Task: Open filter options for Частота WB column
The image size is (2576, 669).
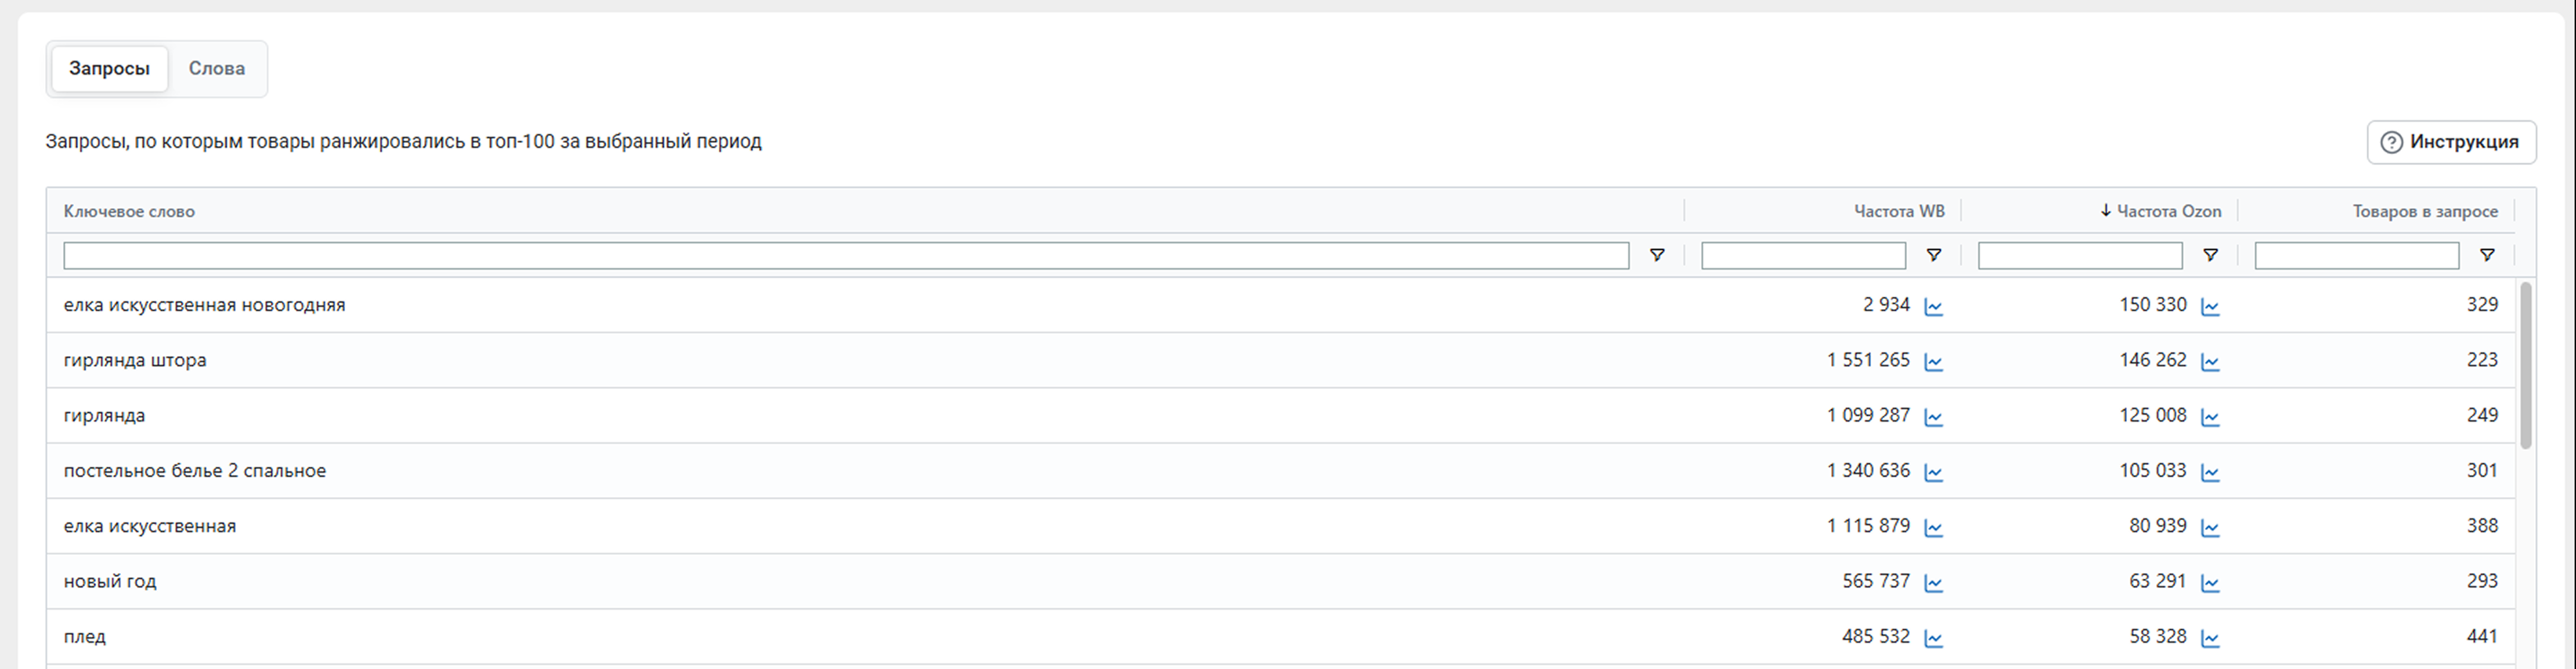Action: (1933, 256)
